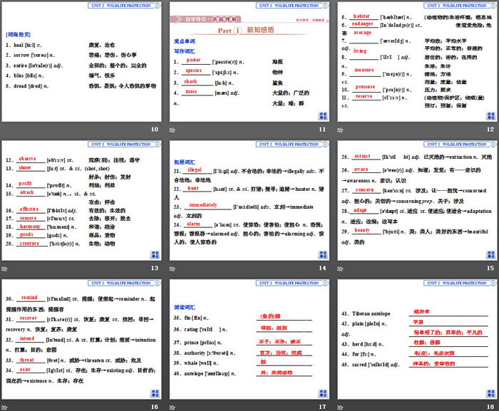Viewport: 499px width, 411px height.
Task: Click the red word "threat" on slide 16
Action: click(27, 360)
